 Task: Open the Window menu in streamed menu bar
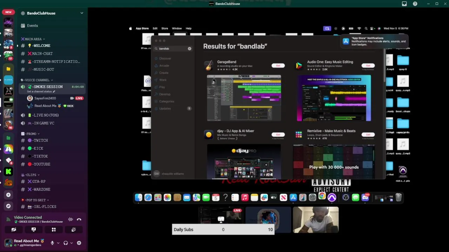(177, 28)
